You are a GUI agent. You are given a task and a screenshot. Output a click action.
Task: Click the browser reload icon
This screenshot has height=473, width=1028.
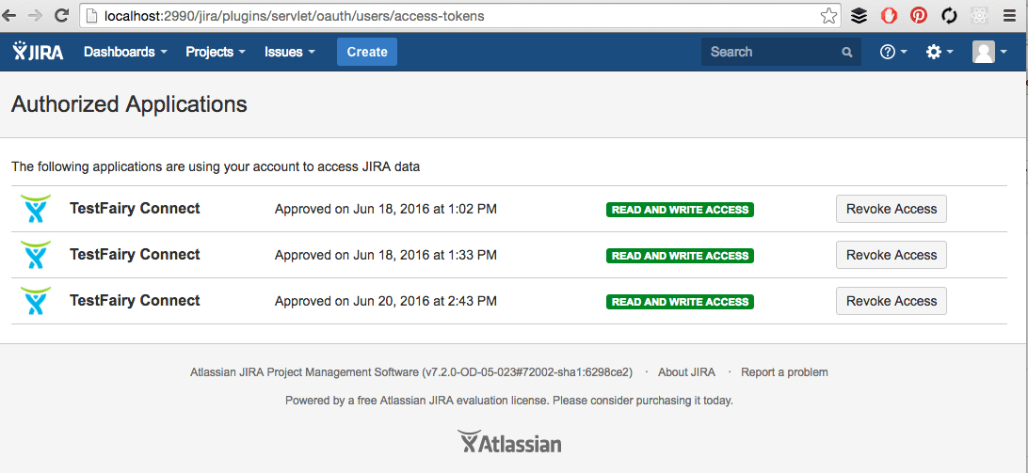61,16
